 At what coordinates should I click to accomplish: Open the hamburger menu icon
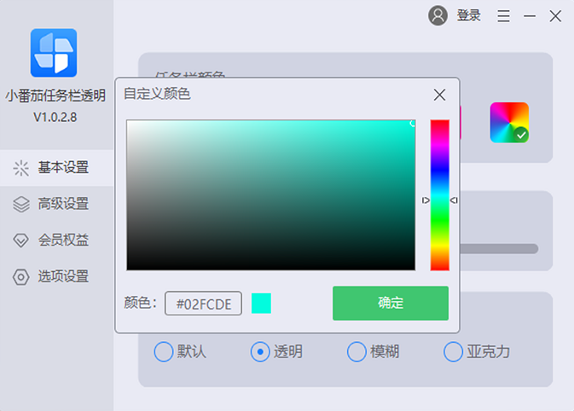(x=503, y=15)
